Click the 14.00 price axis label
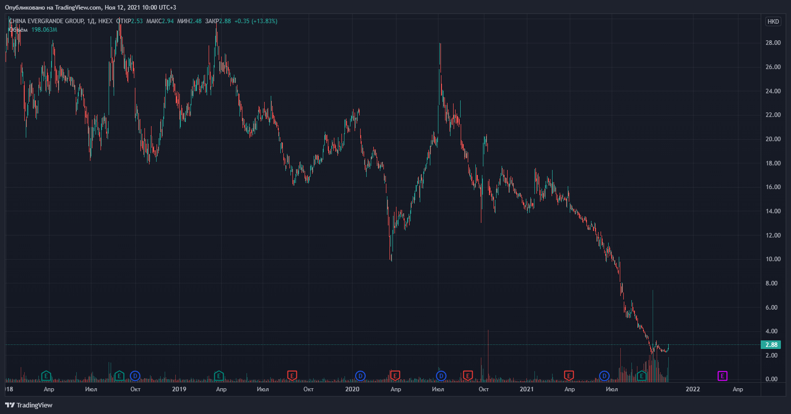 (773, 211)
